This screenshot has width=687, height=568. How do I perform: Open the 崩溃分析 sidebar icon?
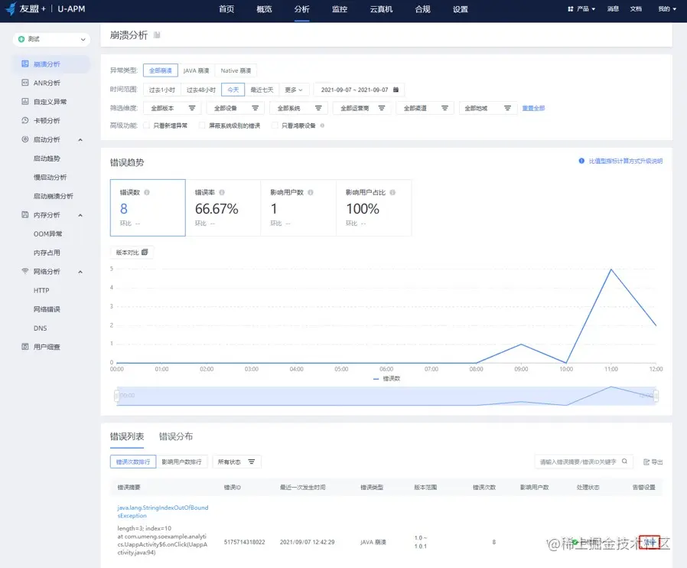tap(25, 64)
